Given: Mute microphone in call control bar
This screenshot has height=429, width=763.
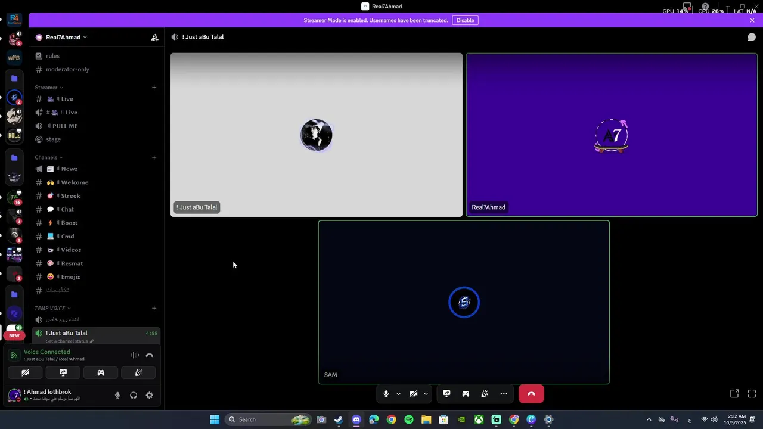Looking at the screenshot, I should (386, 394).
